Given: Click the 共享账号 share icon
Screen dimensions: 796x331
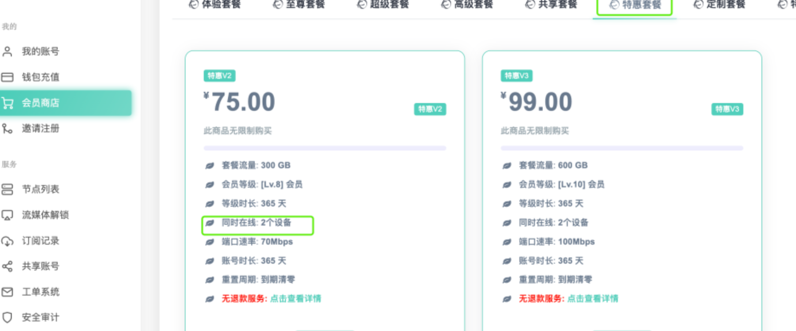Looking at the screenshot, I should [x=7, y=267].
